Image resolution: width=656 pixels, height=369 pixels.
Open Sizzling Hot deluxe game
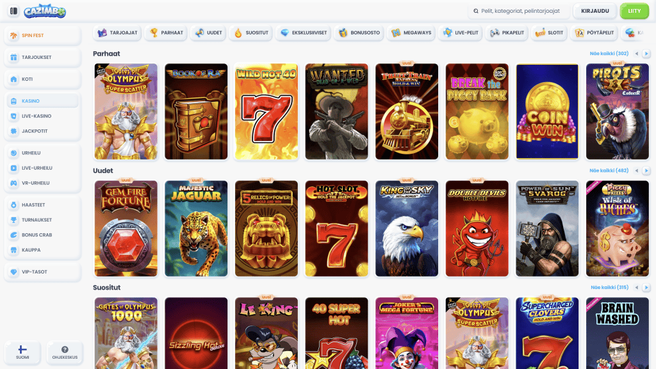point(196,333)
